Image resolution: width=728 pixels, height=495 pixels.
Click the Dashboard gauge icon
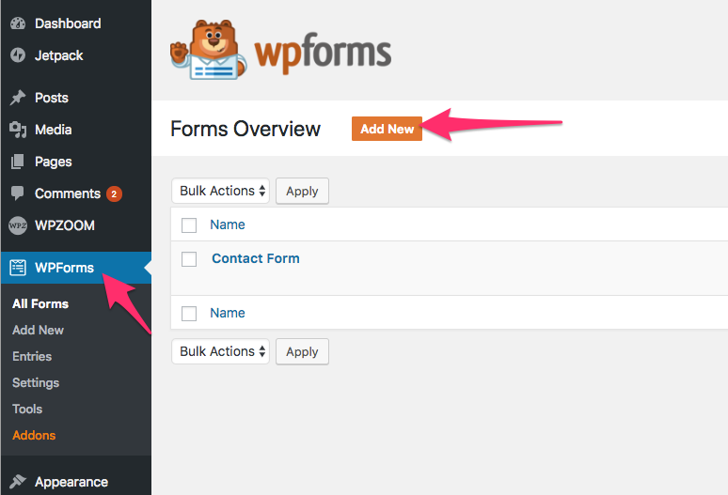coord(18,23)
